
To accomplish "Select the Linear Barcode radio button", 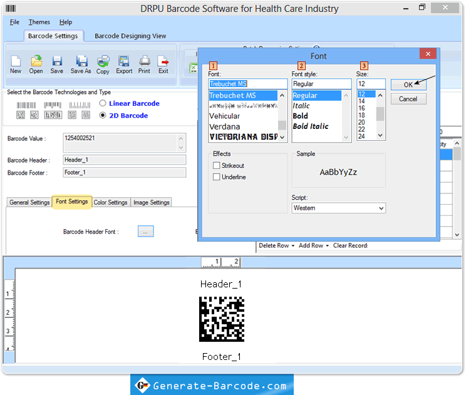I will tap(103, 103).
